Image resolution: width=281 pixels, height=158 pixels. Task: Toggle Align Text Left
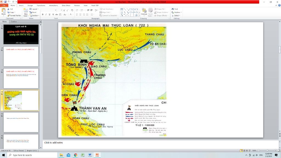[77, 15]
